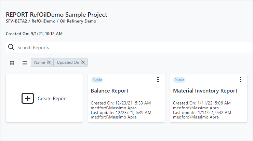The width and height of the screenshot is (253, 141).
Task: Open the Material Inventory Report options menu
Action: click(x=240, y=80)
